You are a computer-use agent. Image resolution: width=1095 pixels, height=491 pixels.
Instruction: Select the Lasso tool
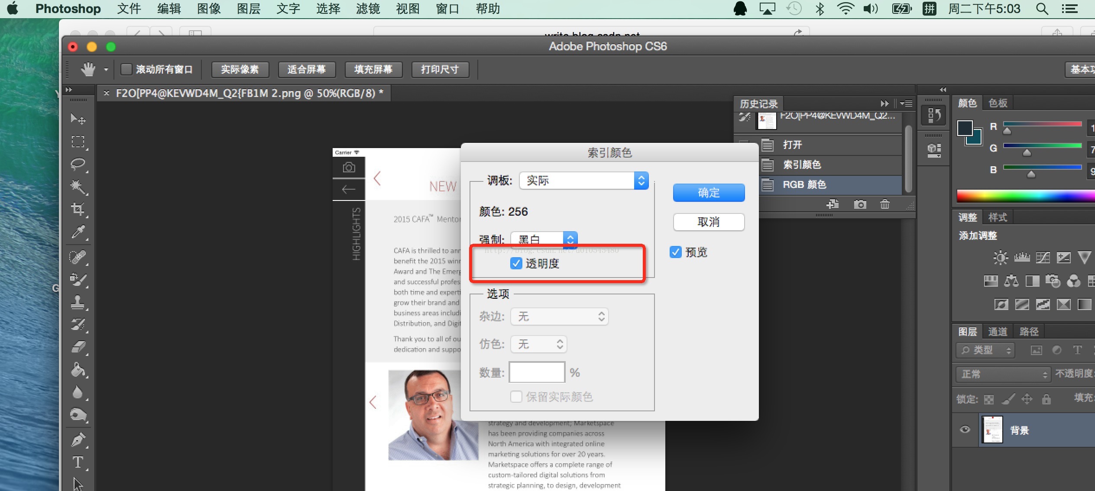click(78, 165)
